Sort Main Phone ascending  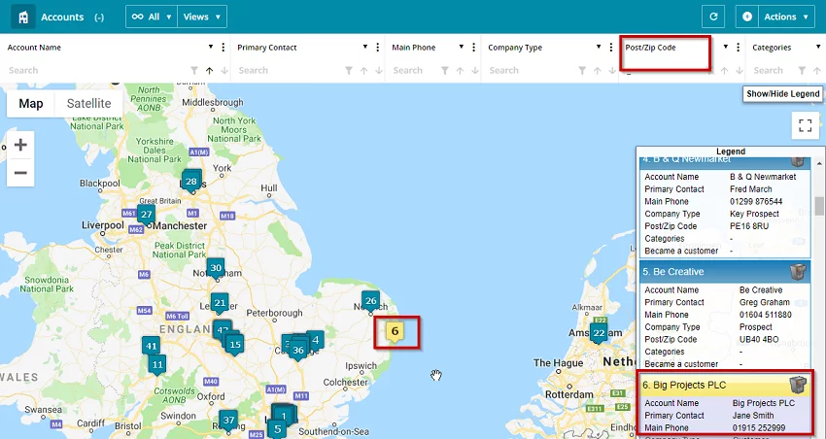pyautogui.click(x=461, y=71)
